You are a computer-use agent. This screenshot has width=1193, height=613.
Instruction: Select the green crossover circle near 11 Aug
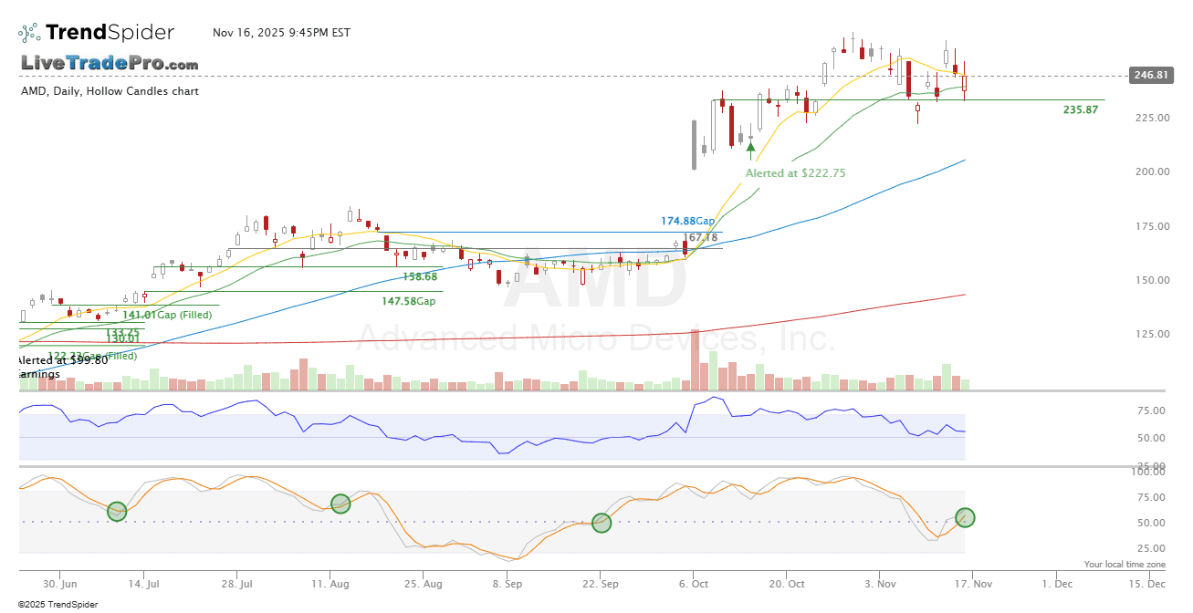340,504
